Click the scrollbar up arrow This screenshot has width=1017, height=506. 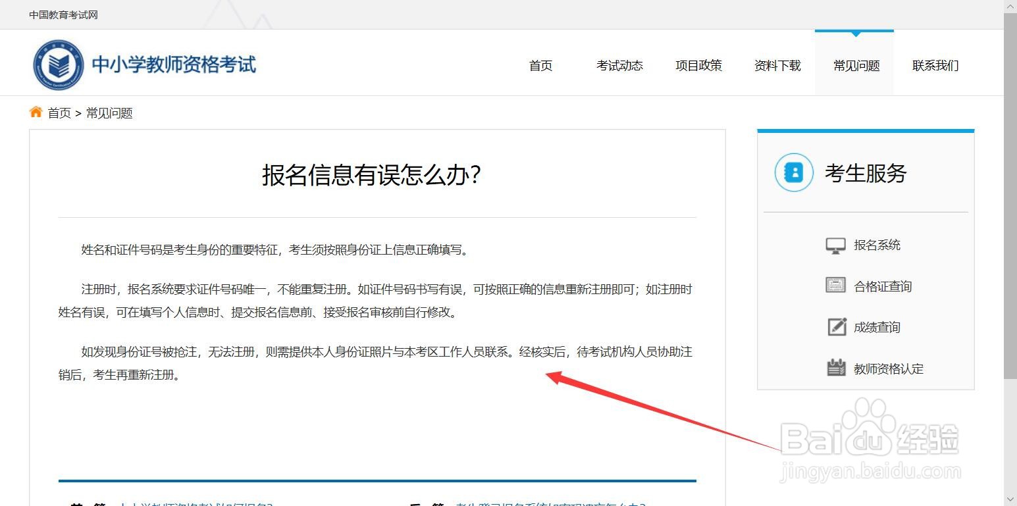1011,5
